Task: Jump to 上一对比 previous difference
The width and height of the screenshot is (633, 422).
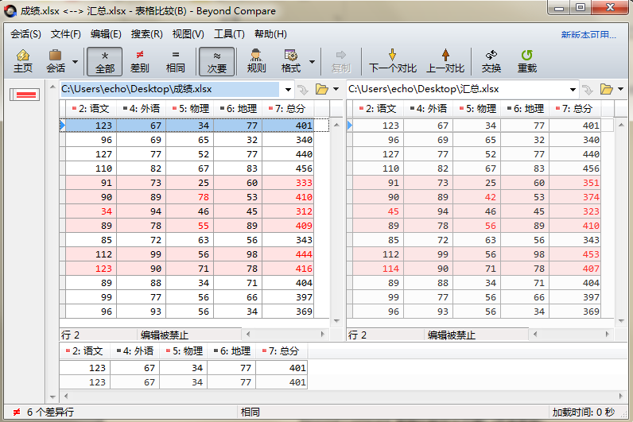Action: (445, 61)
